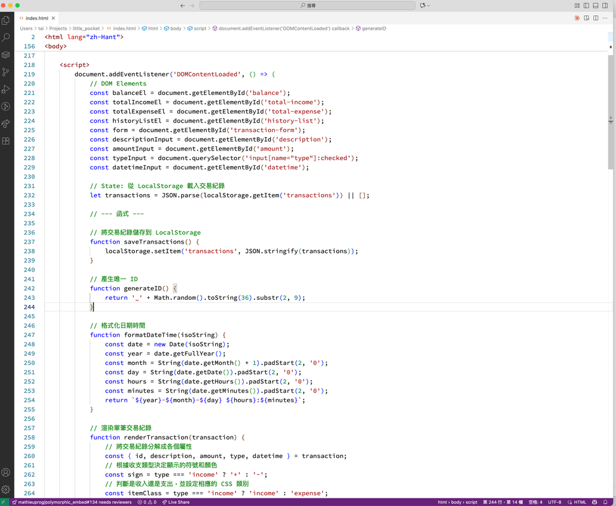
Task: Click the editor vertical scrollbar thumb
Action: pos(610,112)
